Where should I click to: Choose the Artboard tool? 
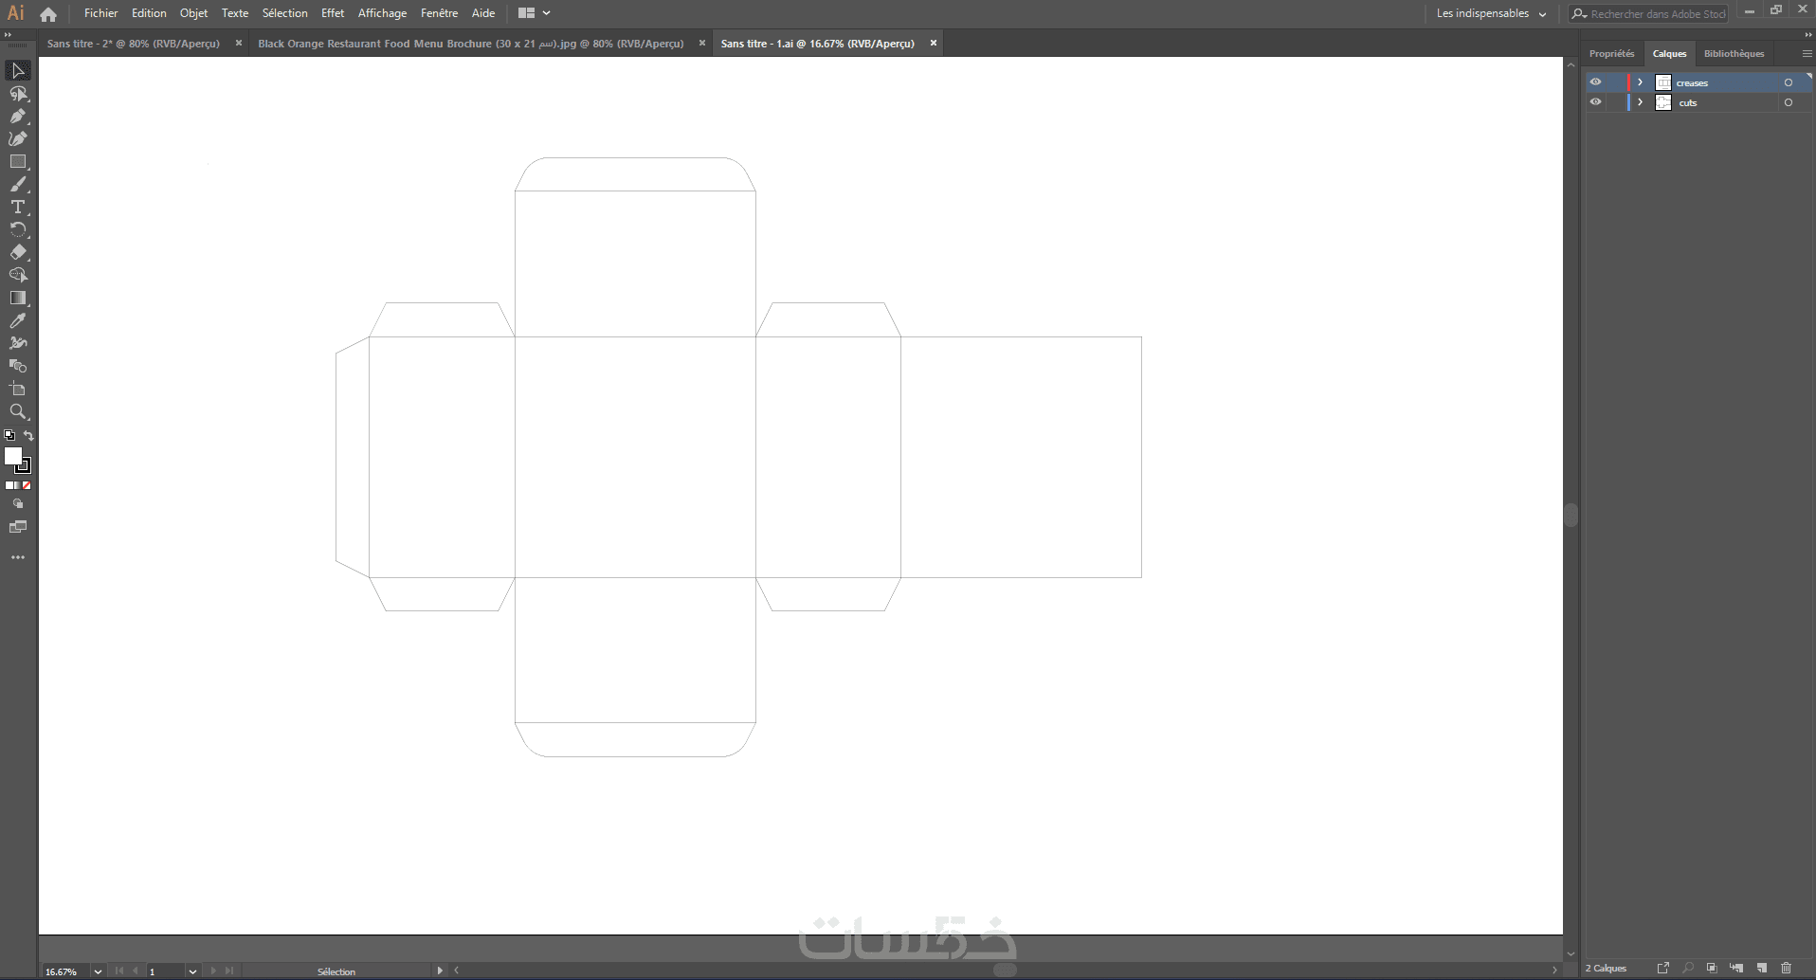(18, 390)
